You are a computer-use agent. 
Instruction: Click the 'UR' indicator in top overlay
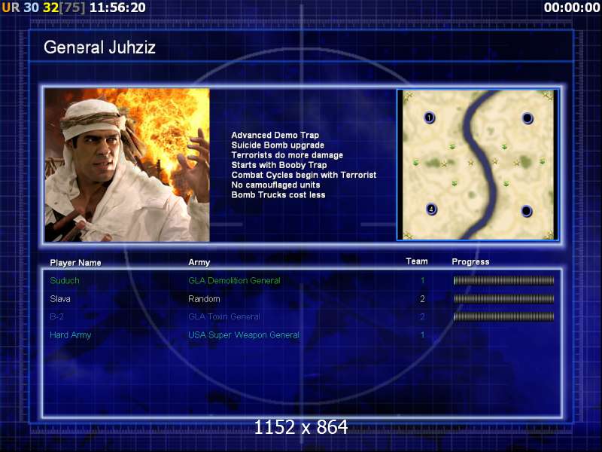pyautogui.click(x=11, y=8)
